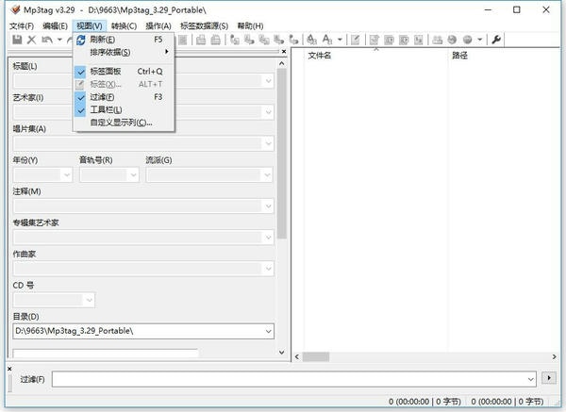The image size is (566, 412).
Task: Close the 过滤 filter bar with its x
Action: coord(9,369)
